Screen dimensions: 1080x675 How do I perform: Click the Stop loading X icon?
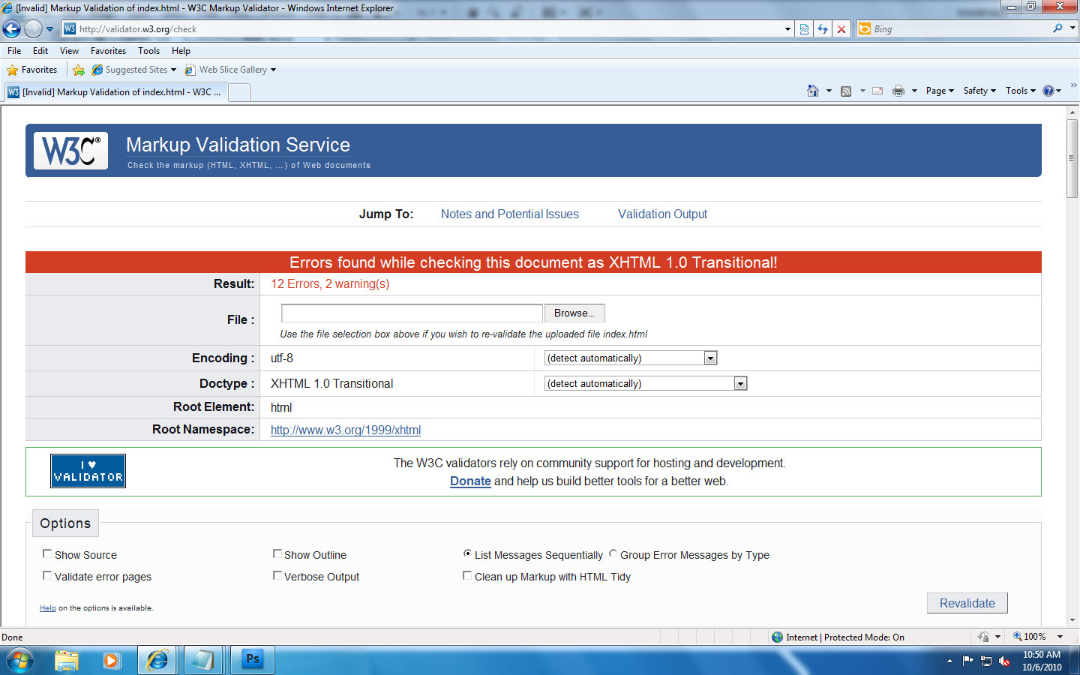coord(841,29)
